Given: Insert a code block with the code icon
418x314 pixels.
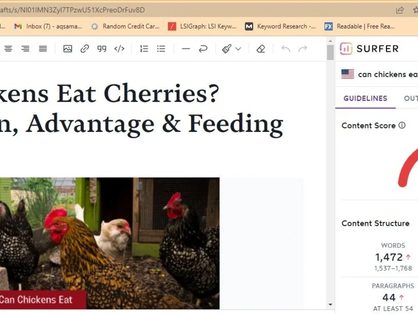Looking at the screenshot, I should 119,49.
